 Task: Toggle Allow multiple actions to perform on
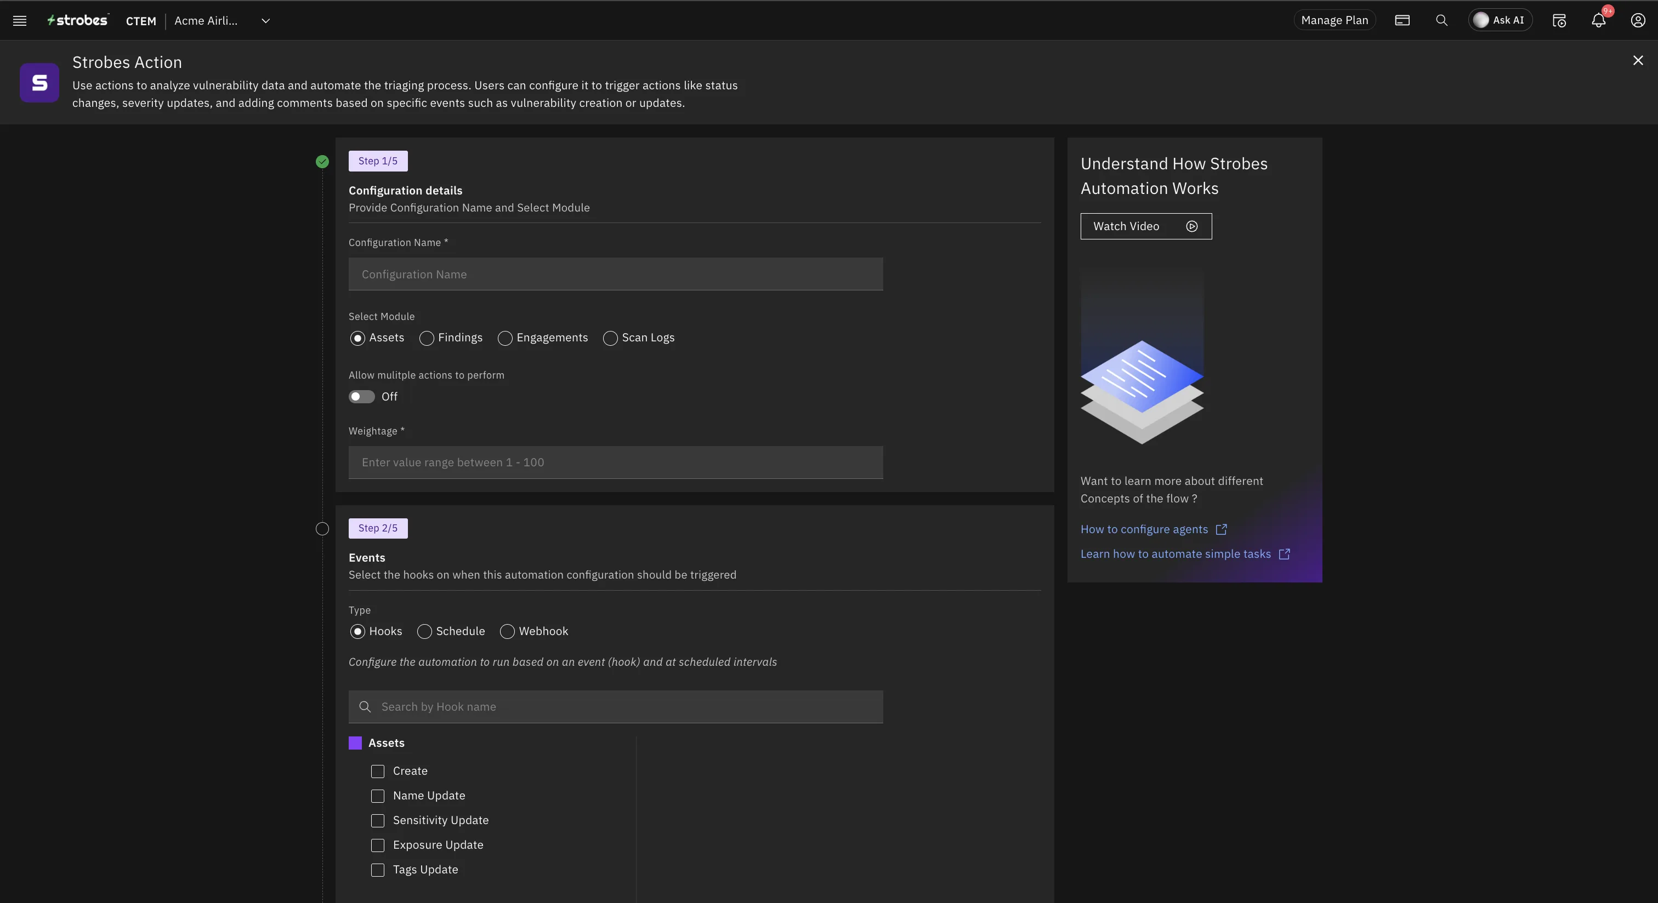[360, 397]
